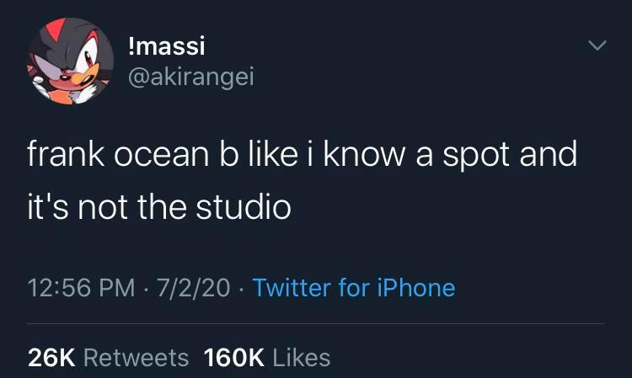Viewport: 632px width, 378px height.
Task: Click the second line "it's not the studio"
Action: point(159,206)
